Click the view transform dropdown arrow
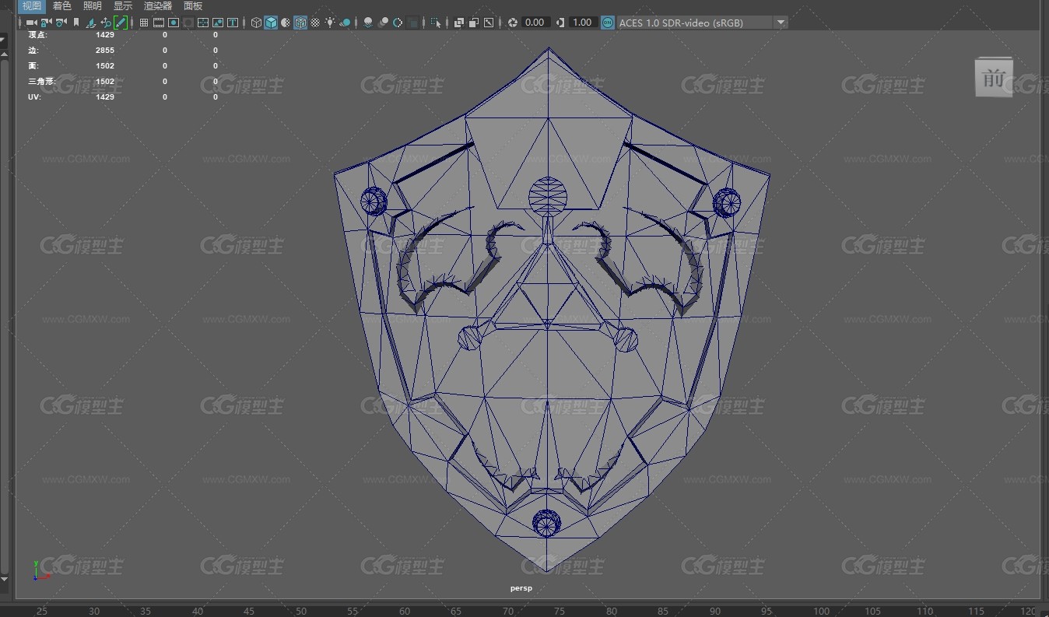Viewport: 1049px width, 617px height. click(781, 23)
